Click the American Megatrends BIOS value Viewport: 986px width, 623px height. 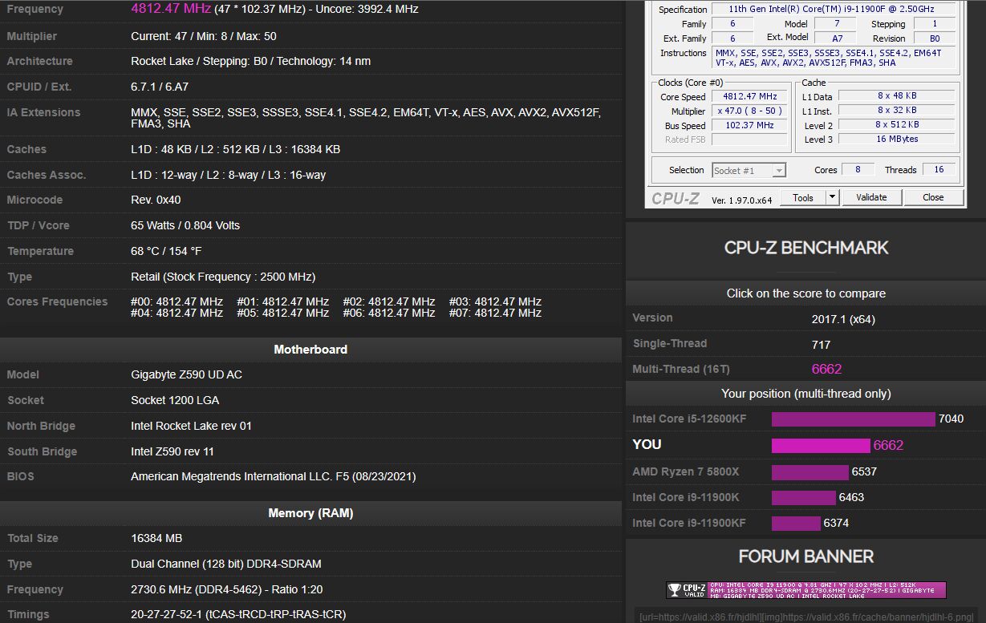pos(274,476)
